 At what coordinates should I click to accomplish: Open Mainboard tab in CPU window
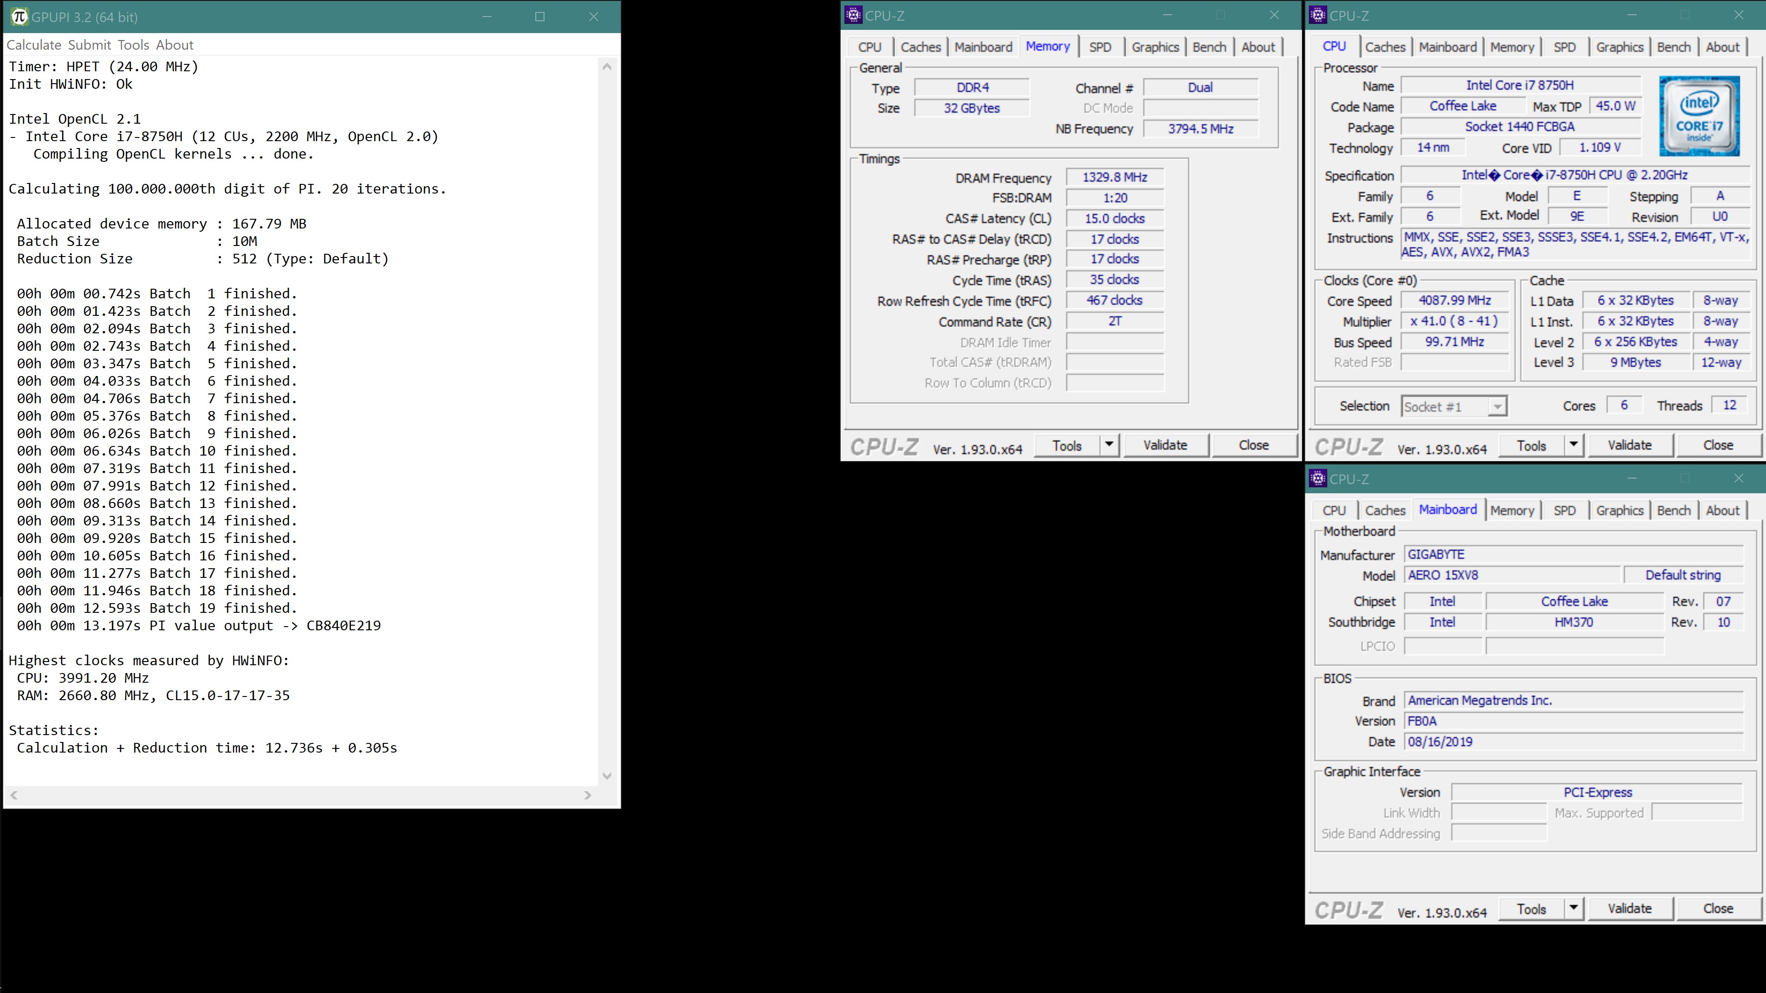point(1448,46)
